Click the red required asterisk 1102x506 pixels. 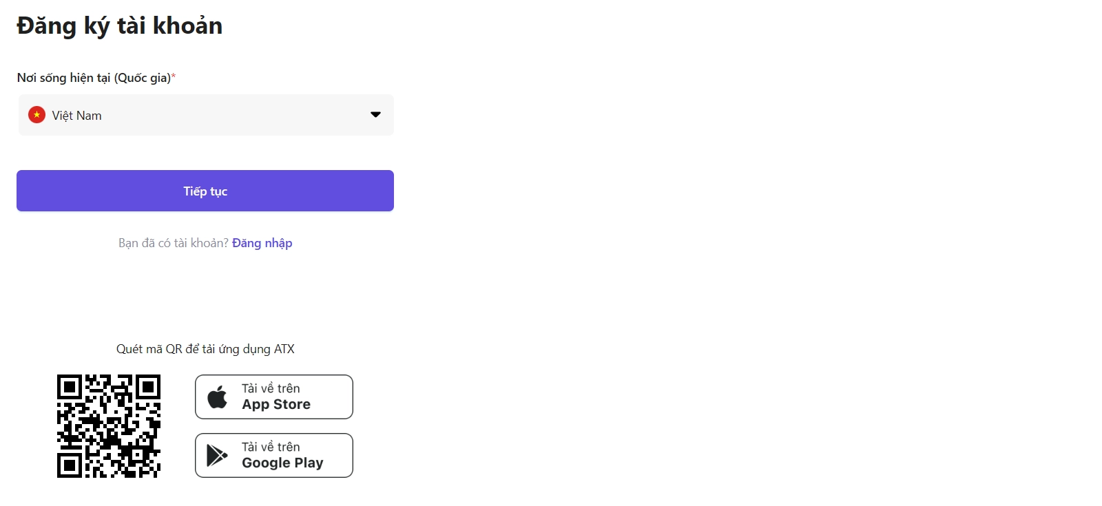pyautogui.click(x=174, y=76)
